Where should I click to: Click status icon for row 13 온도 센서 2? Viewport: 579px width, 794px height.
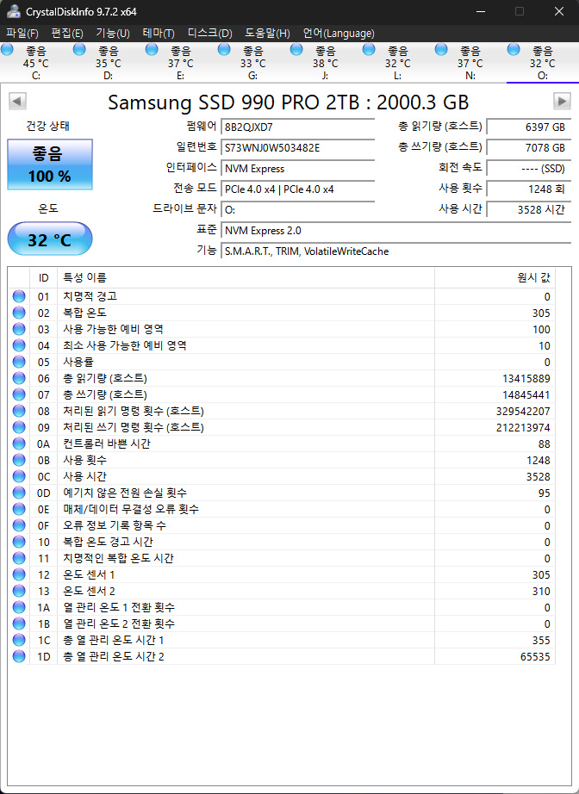tap(19, 591)
